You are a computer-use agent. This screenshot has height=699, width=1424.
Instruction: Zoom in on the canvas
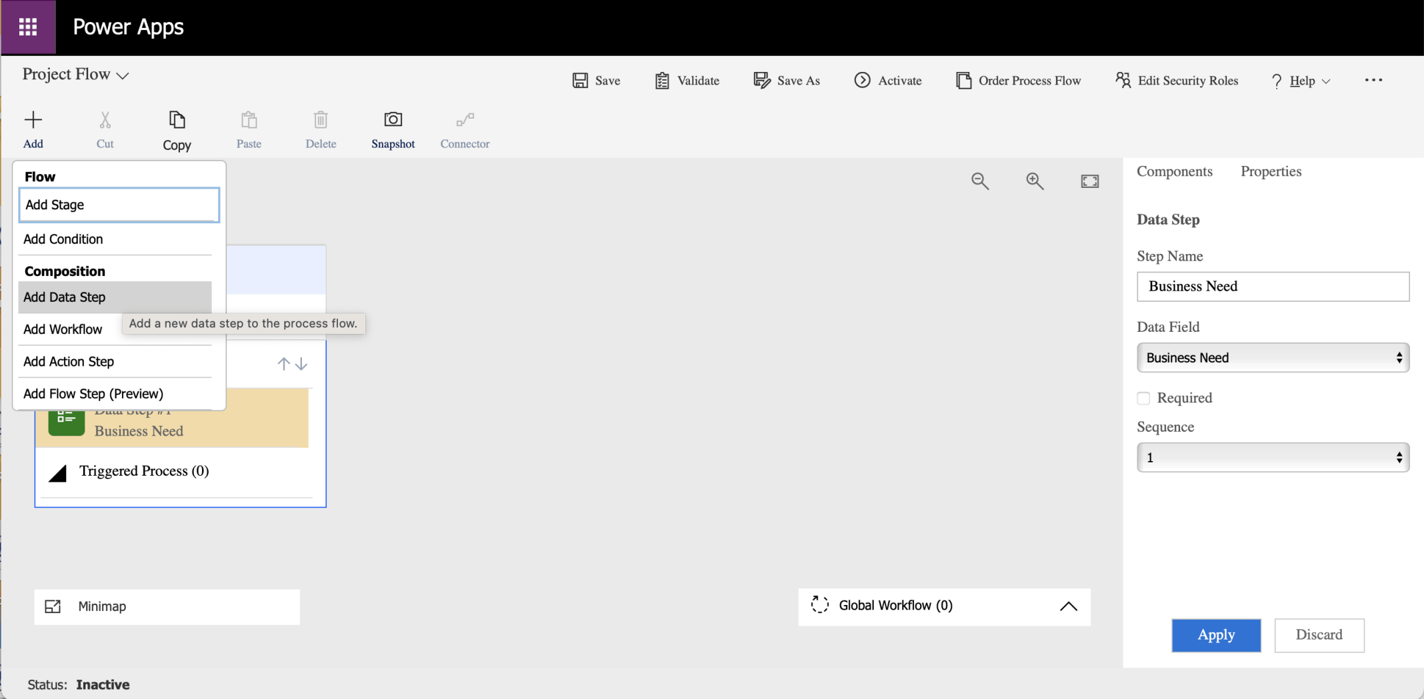pos(1035,181)
